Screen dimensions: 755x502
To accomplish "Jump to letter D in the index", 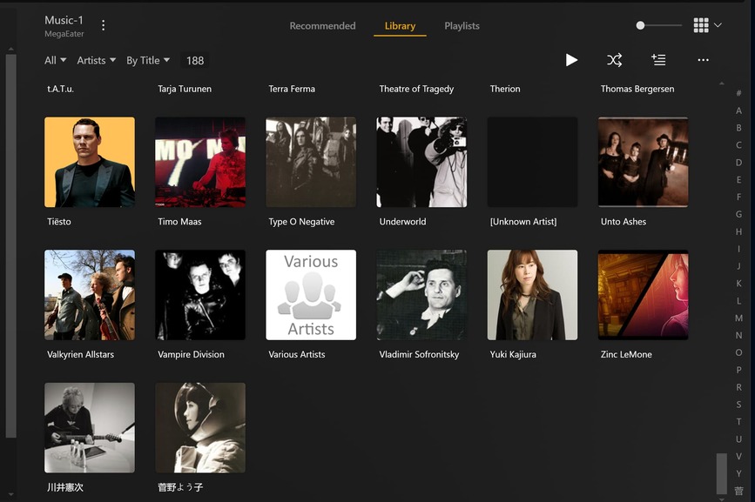I will pyautogui.click(x=738, y=163).
